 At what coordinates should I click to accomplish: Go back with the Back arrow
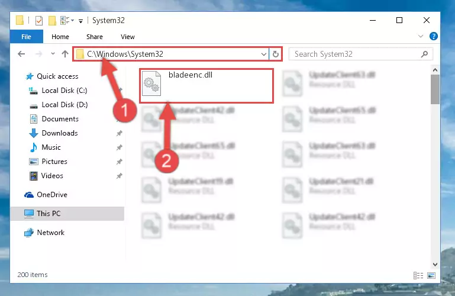pos(21,54)
